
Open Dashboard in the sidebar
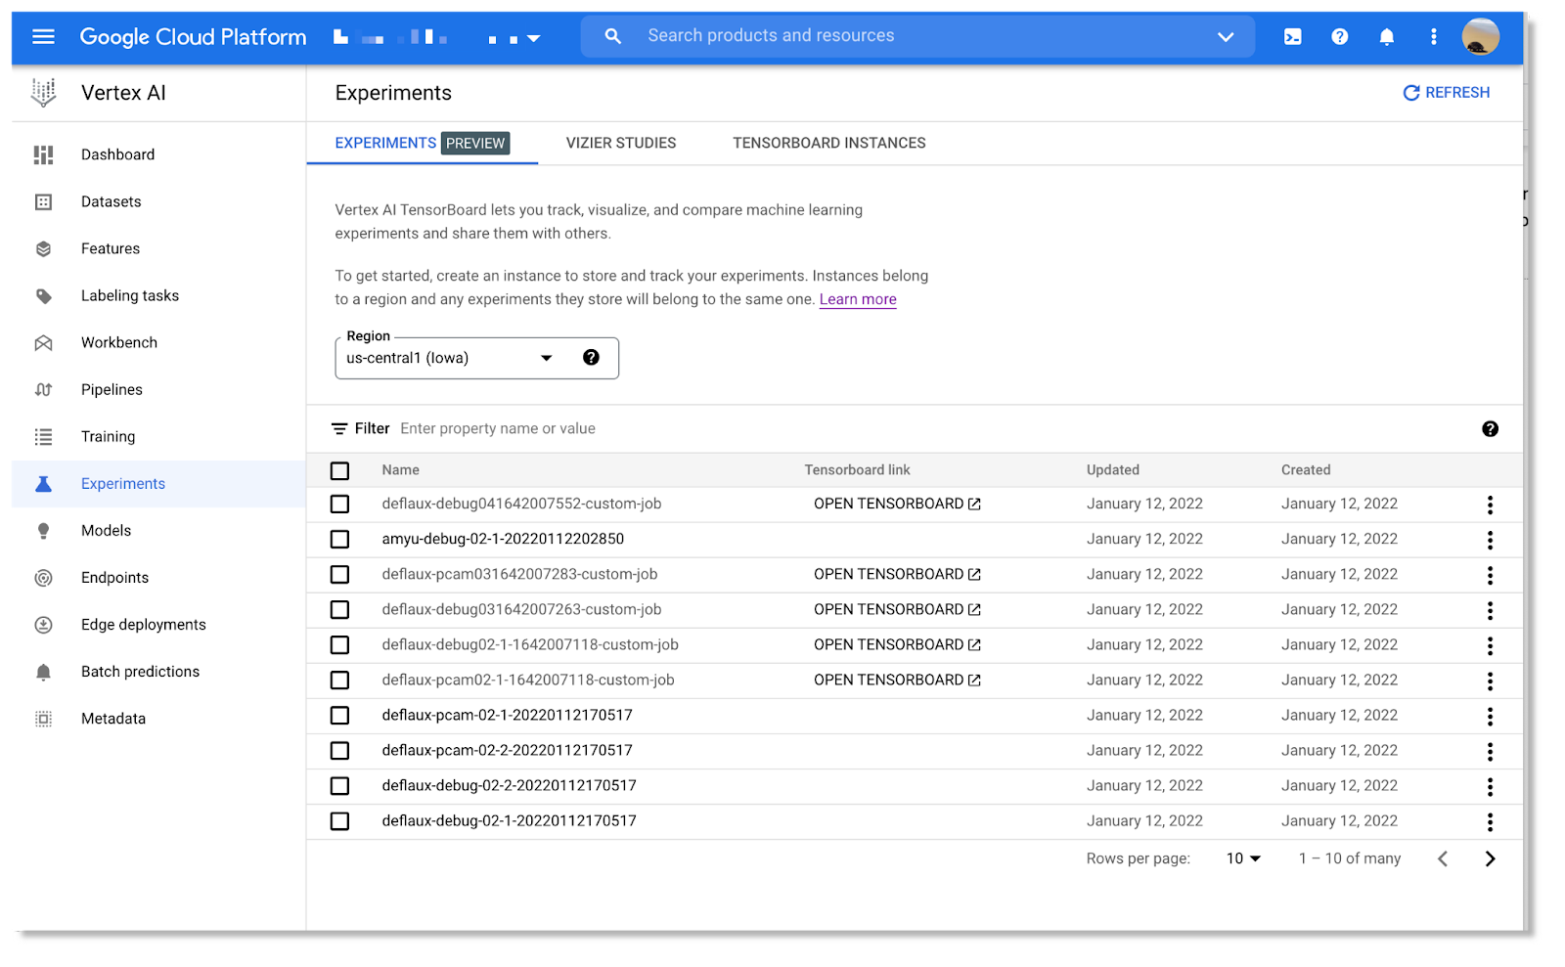tap(117, 154)
